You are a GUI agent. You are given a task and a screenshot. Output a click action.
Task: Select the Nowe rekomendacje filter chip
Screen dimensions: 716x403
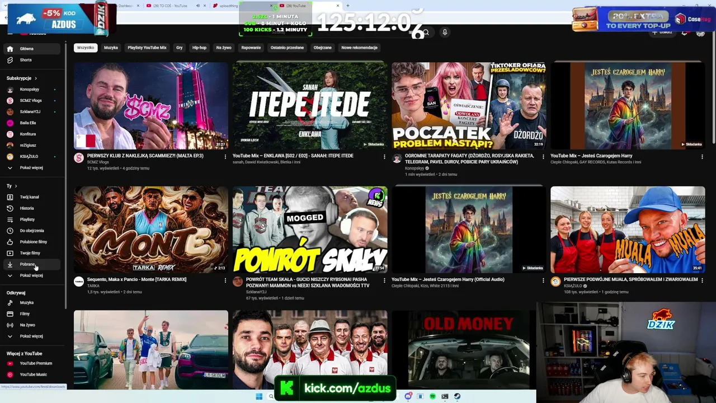pos(360,48)
